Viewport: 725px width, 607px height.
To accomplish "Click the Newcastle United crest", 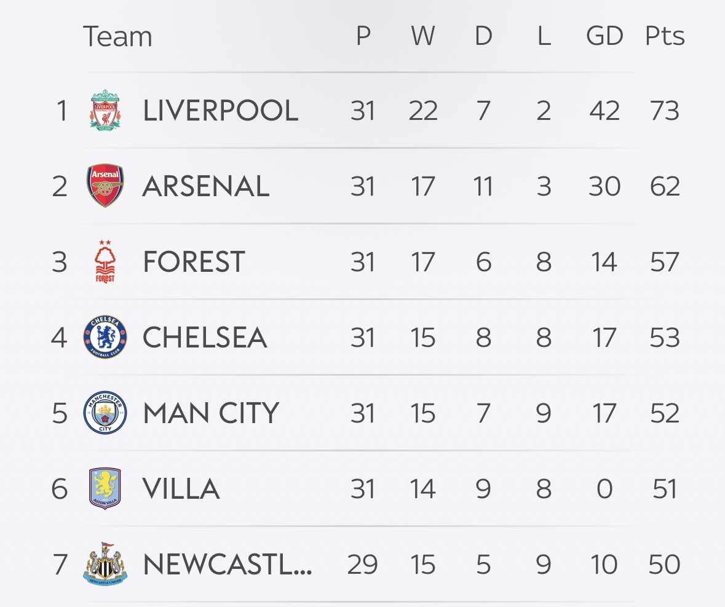I will (x=105, y=563).
